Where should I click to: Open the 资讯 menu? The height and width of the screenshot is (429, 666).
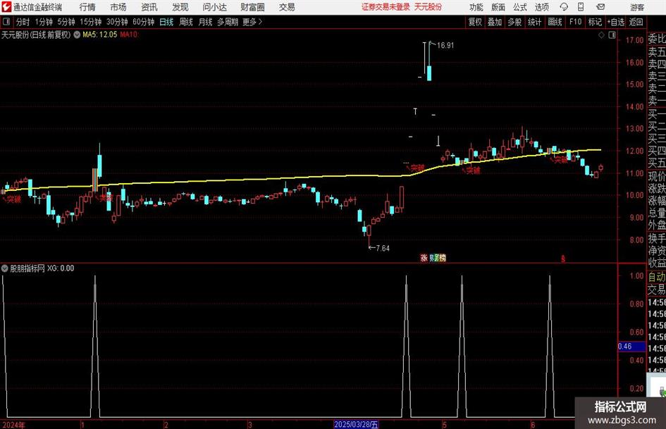point(149,7)
